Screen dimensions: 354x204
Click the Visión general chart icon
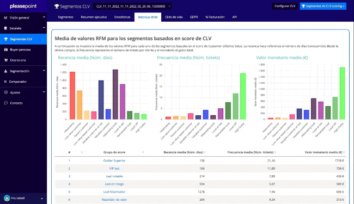tap(5, 17)
